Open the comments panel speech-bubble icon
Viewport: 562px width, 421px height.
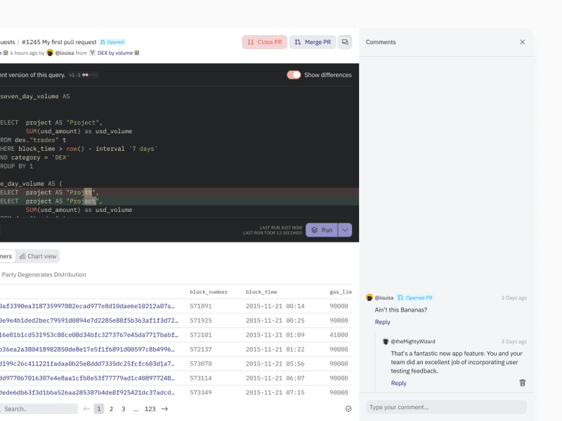coord(345,42)
